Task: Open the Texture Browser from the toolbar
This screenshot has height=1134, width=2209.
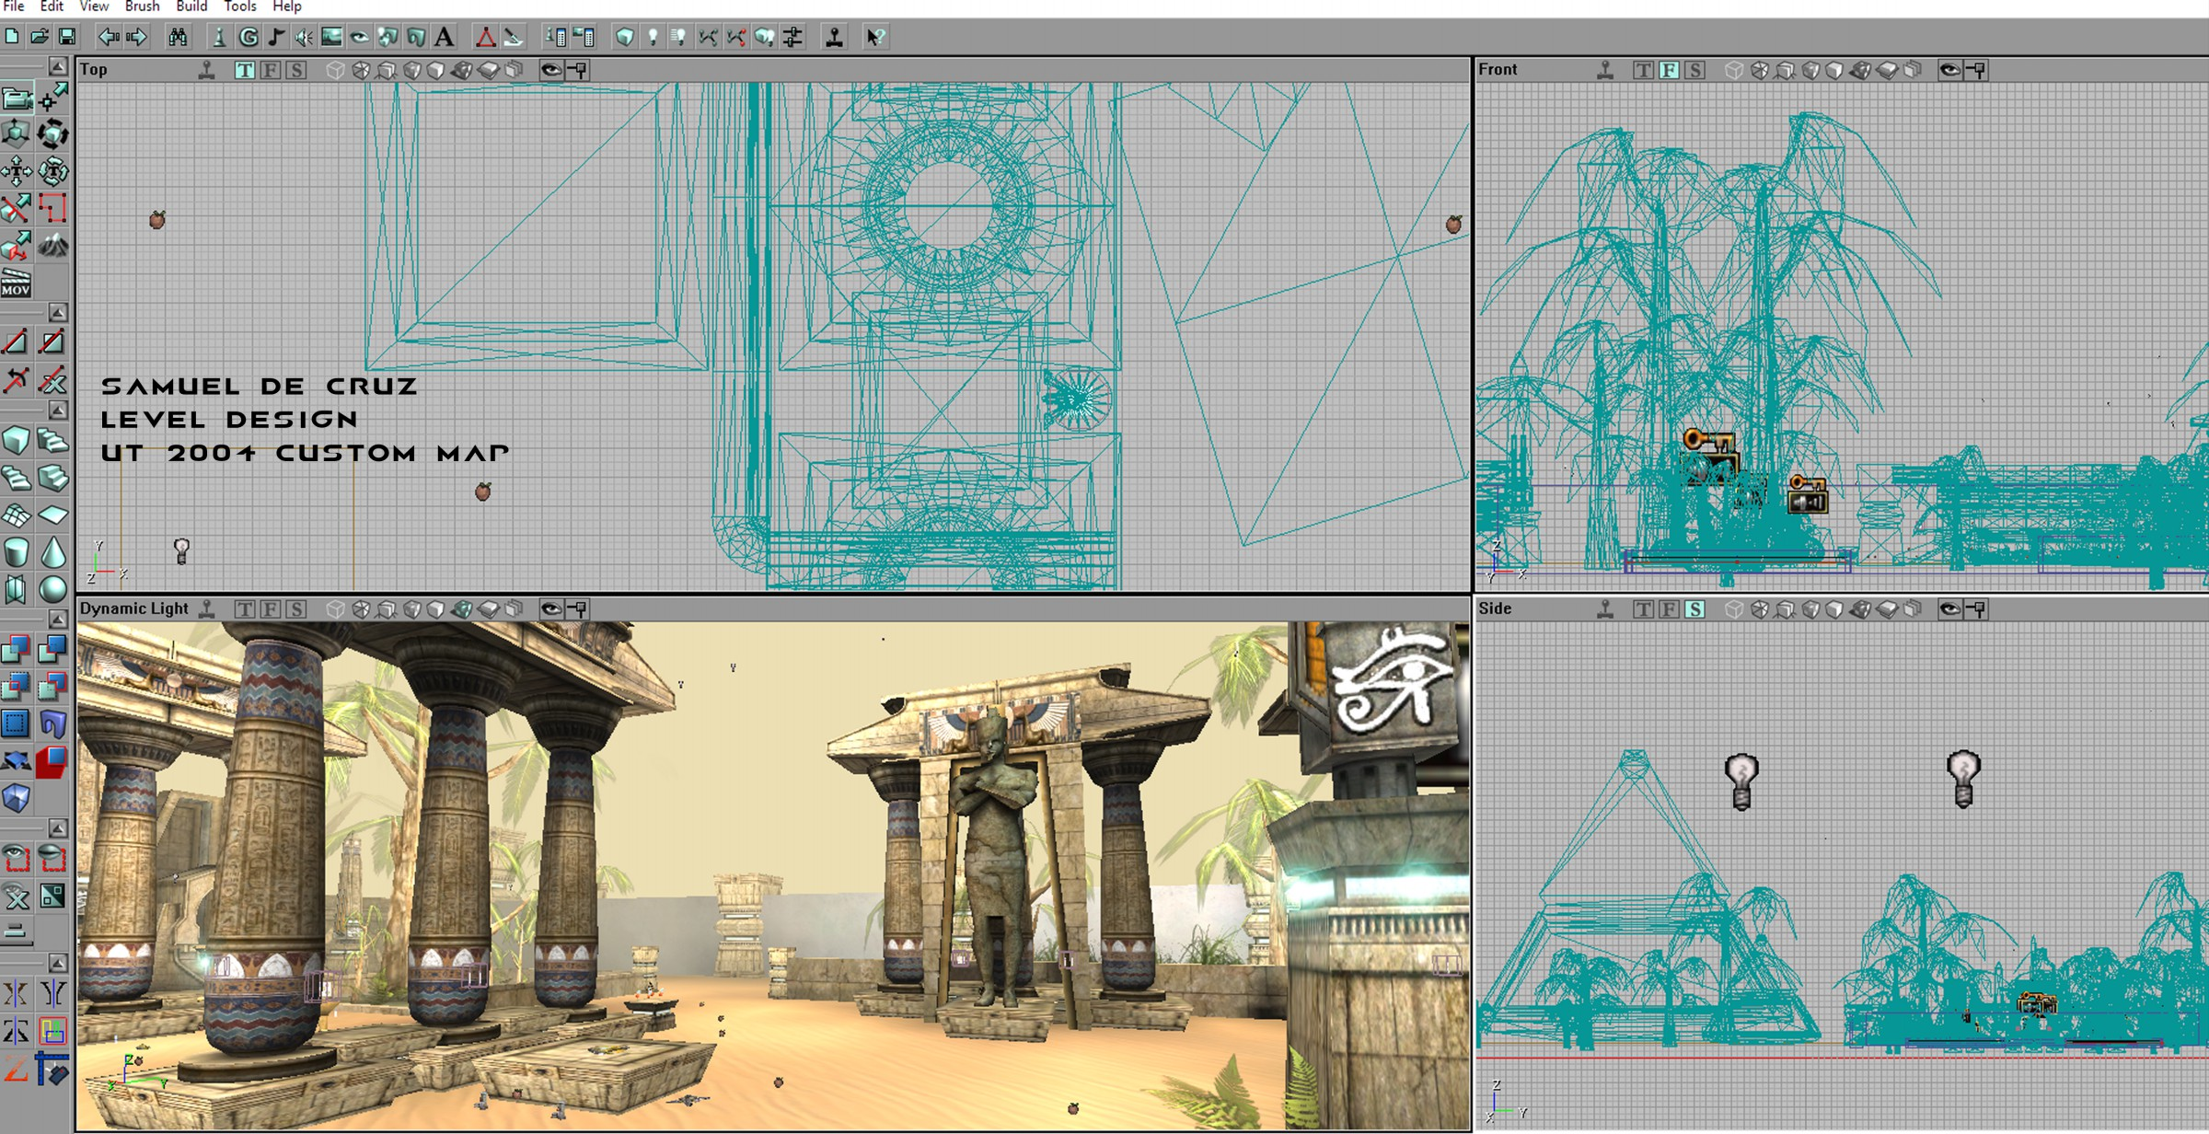Action: (330, 37)
